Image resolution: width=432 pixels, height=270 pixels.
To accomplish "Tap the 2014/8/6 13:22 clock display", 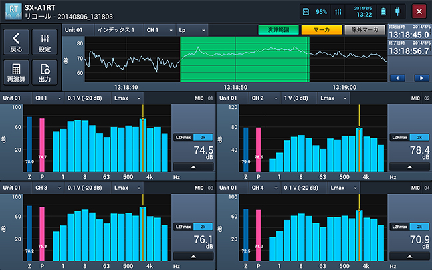I will [363, 11].
